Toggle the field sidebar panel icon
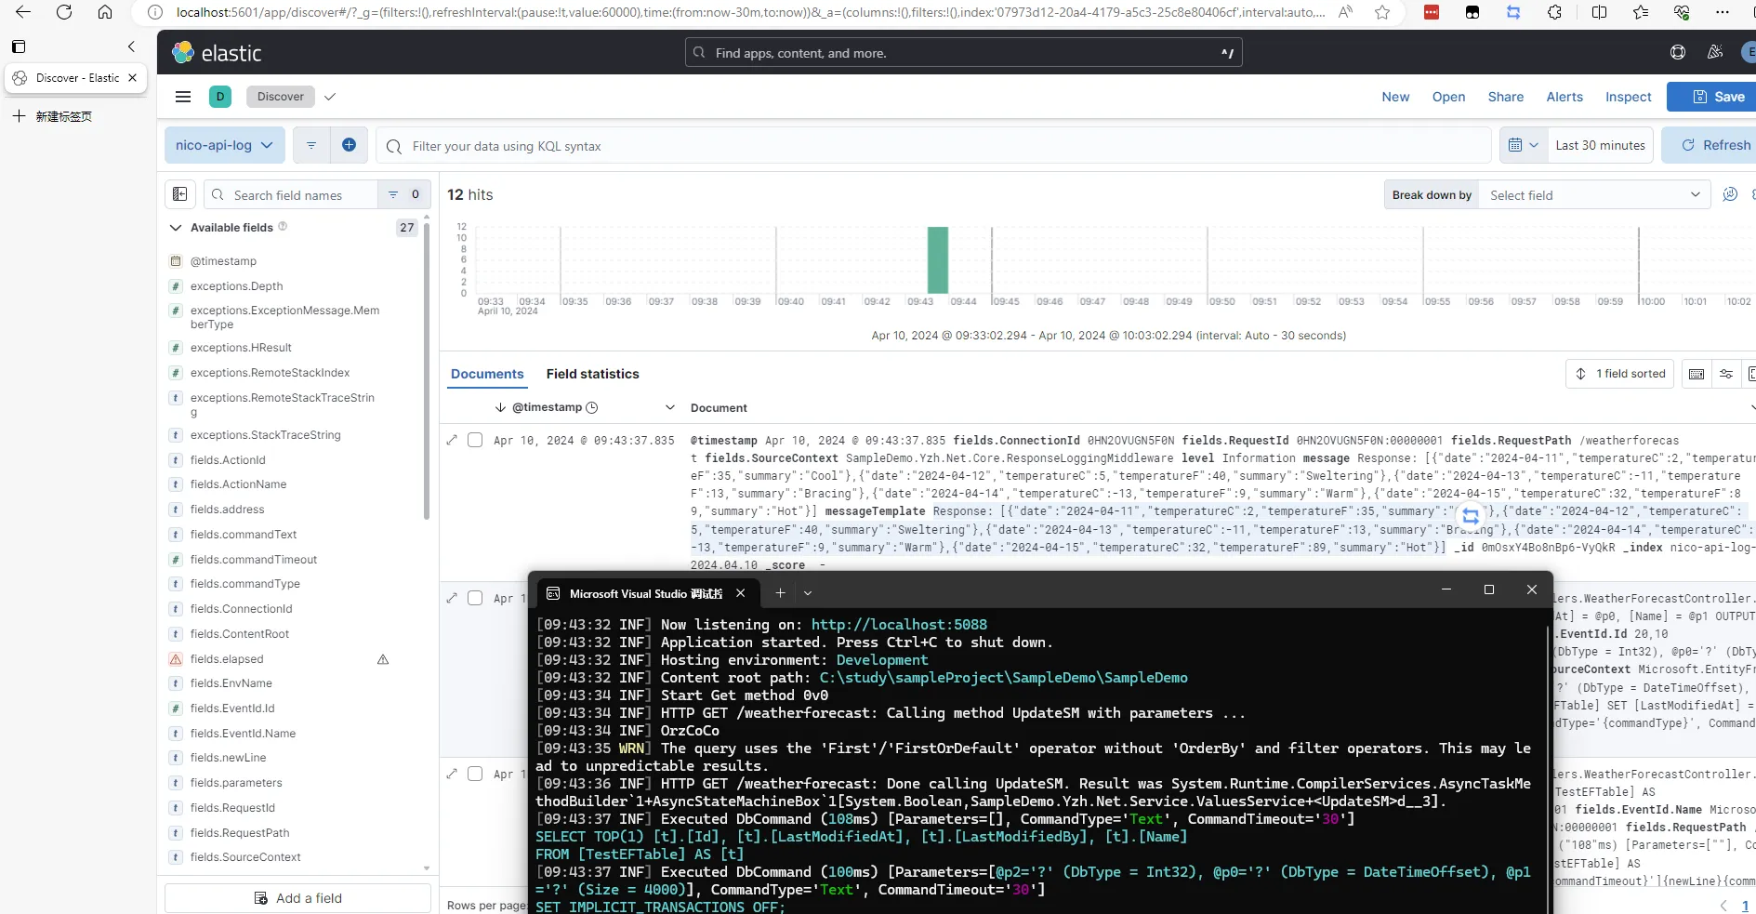This screenshot has height=914, width=1756. coord(179,194)
